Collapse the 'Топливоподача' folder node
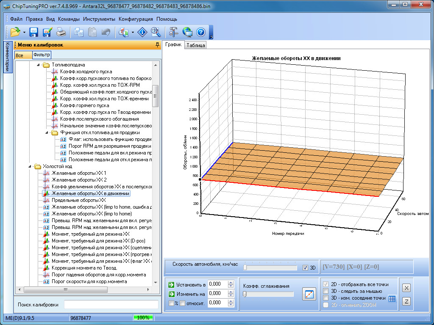Screen dimensions: 434x325 (x=39, y=65)
